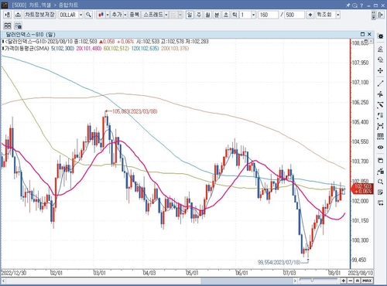Click the 달러인덱스-G10 (일) chart pane title
Screen dimensions: 387x286
(x=30, y=34)
